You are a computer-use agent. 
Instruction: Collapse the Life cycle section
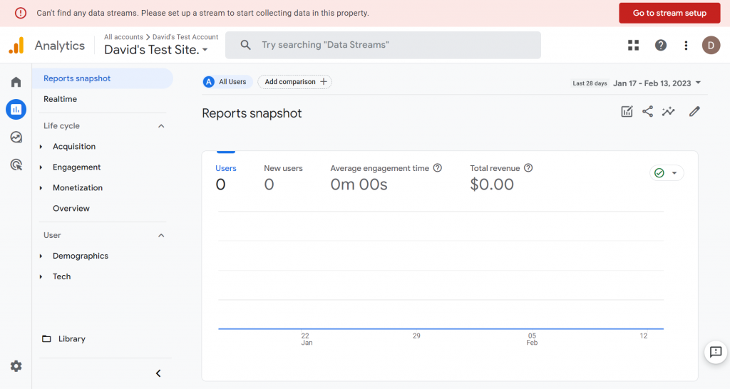(161, 126)
